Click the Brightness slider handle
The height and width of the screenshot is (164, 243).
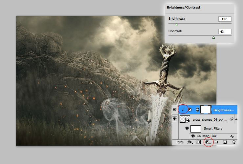(176, 25)
